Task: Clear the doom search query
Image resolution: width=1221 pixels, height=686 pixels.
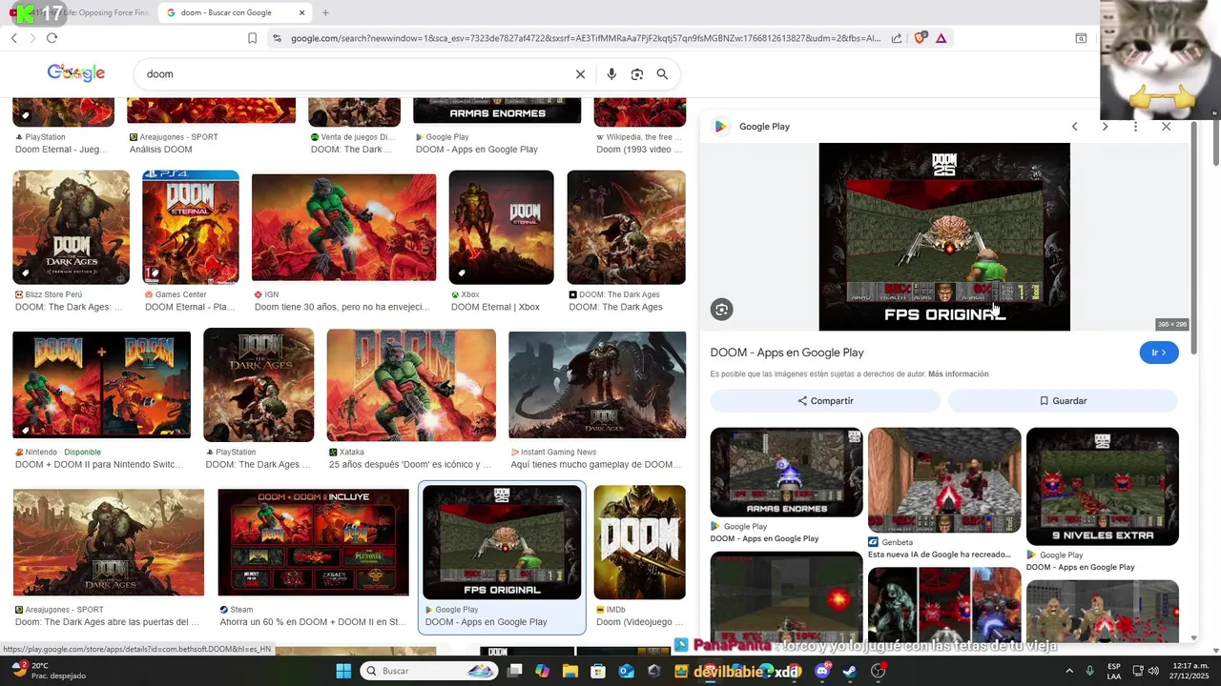Action: coord(580,74)
